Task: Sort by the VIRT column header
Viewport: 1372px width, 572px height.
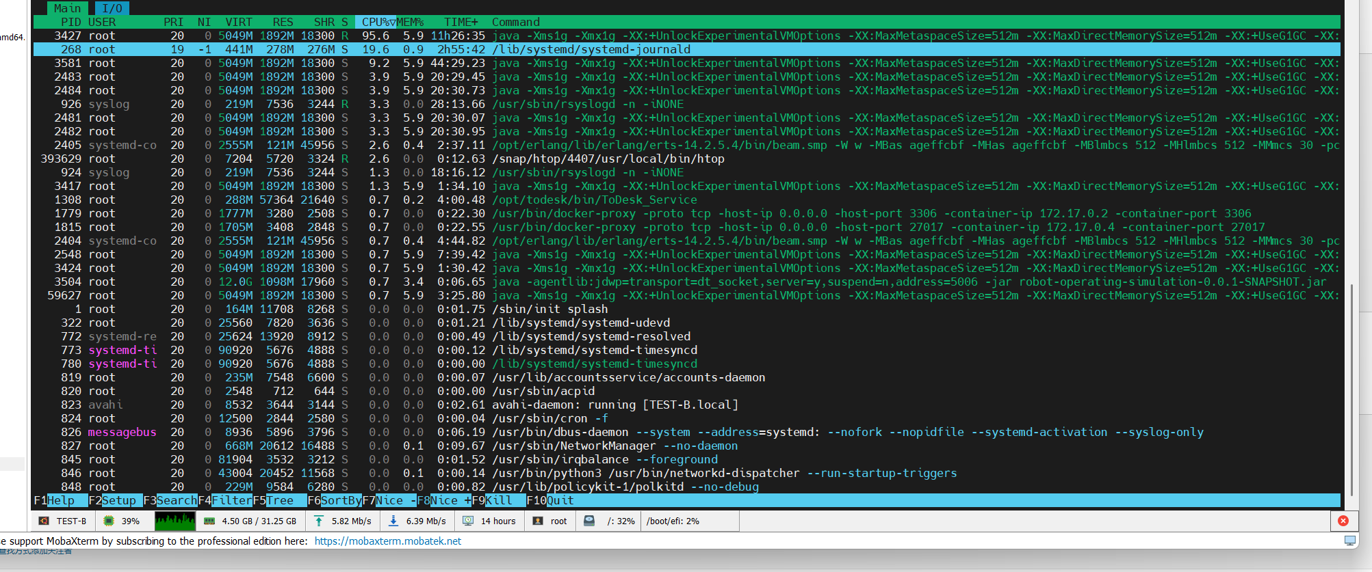Action: 239,22
